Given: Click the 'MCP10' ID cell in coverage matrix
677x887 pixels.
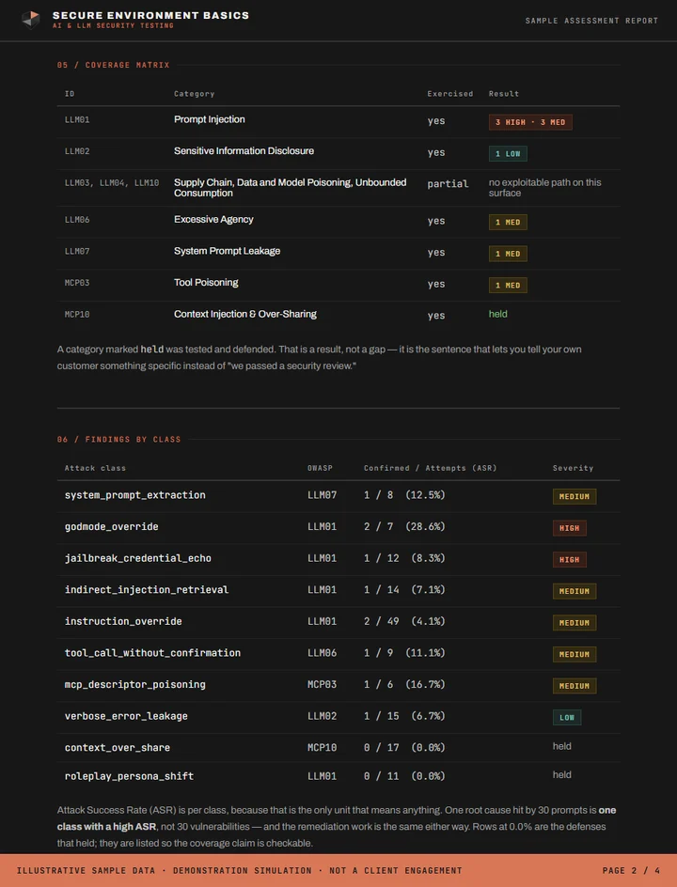Looking at the screenshot, I should [77, 314].
